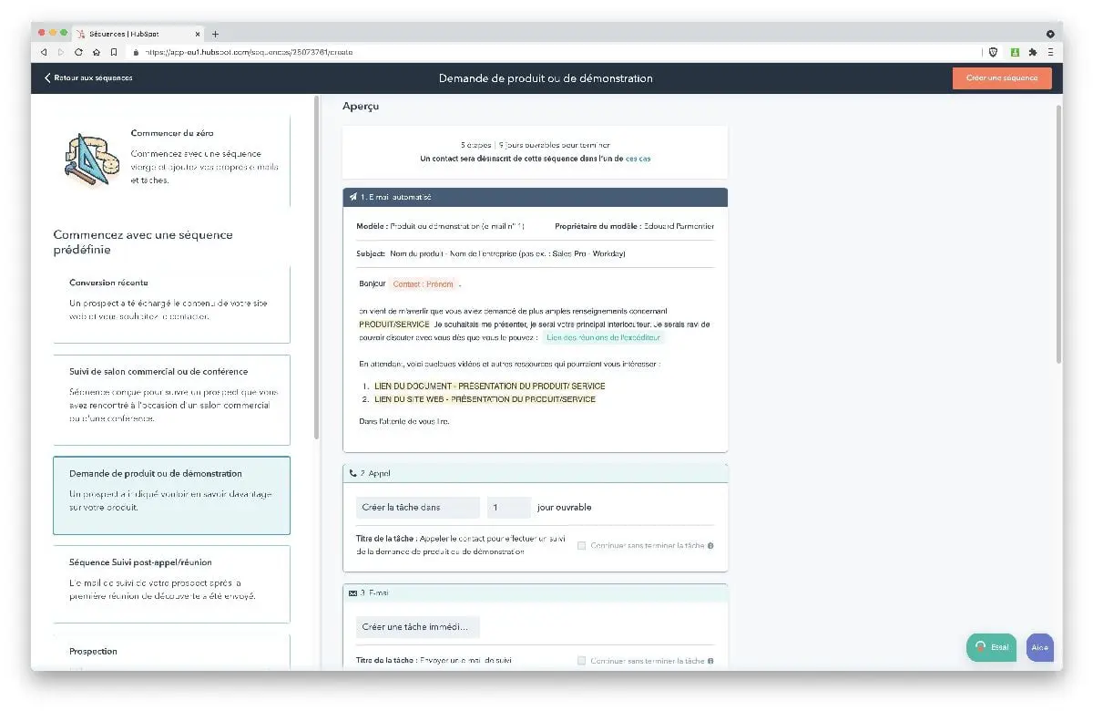Viewport: 1093px width, 711px height.
Task: Select Commencer du zéro card
Action: tap(172, 160)
